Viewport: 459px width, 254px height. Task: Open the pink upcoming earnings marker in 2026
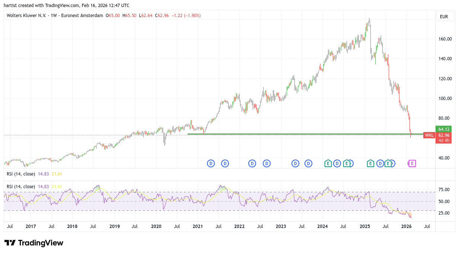pos(412,163)
